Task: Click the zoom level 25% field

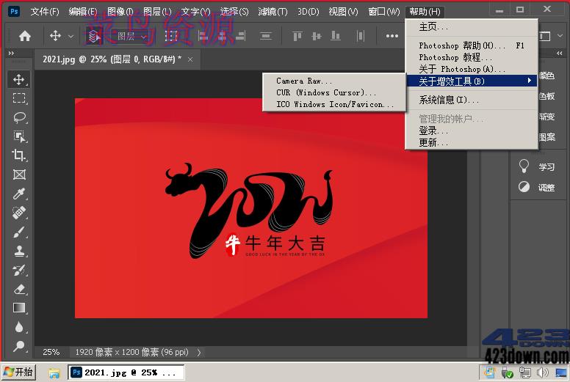Action: 51,352
